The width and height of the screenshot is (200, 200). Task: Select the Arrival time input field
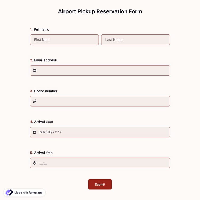[103, 163]
